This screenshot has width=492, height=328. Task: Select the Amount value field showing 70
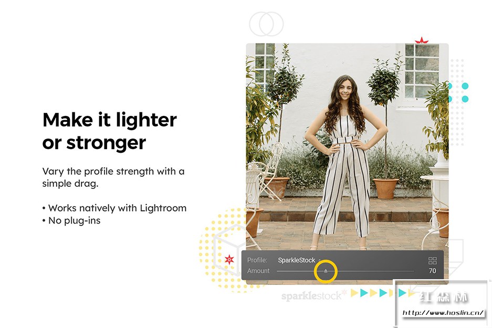tap(432, 271)
